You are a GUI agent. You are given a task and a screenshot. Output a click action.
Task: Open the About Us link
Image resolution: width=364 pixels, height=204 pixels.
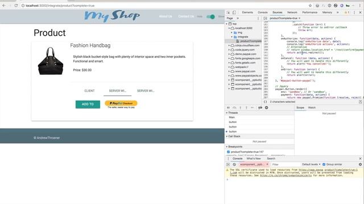tap(166, 16)
